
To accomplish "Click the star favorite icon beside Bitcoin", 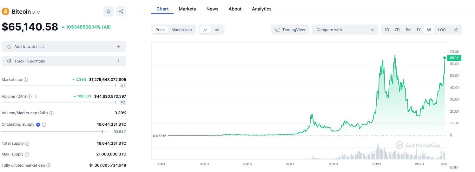I will 109,11.
